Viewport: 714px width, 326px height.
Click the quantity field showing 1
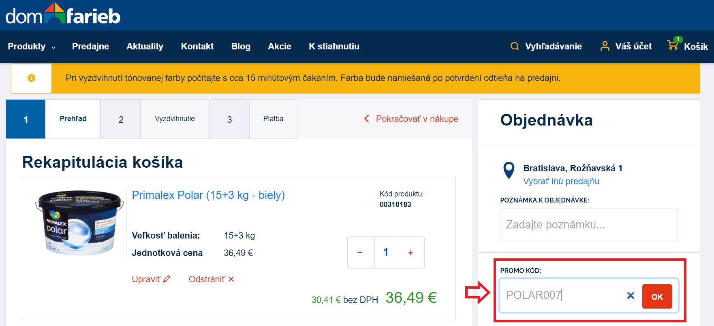(x=386, y=252)
